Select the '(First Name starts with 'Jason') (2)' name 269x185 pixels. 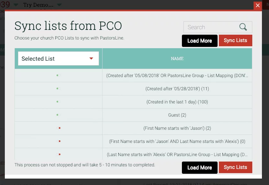point(177,128)
